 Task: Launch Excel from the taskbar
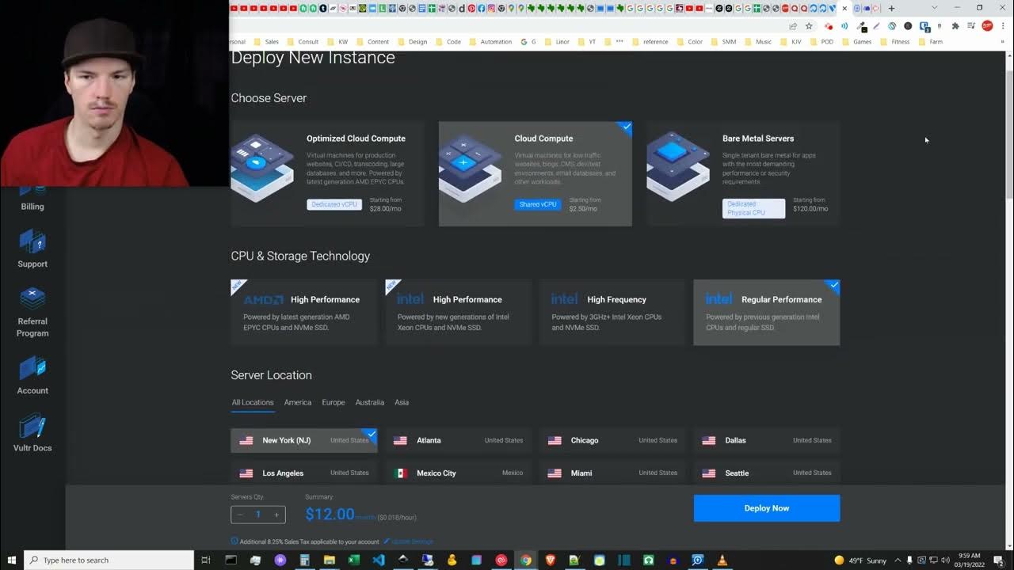[354, 560]
